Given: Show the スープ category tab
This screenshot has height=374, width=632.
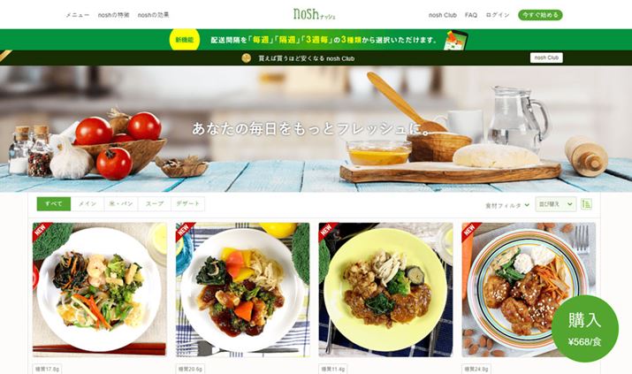Looking at the screenshot, I should click(x=155, y=204).
